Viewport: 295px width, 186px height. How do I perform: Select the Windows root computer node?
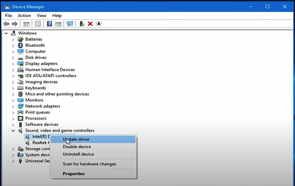[27, 33]
